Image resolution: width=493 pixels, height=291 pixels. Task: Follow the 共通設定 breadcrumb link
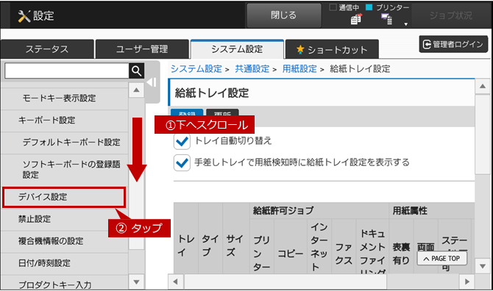tap(252, 69)
